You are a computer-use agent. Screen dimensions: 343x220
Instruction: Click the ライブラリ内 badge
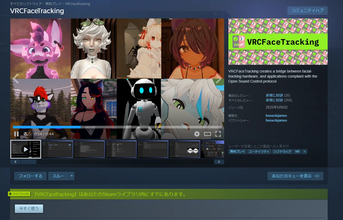[19, 194]
